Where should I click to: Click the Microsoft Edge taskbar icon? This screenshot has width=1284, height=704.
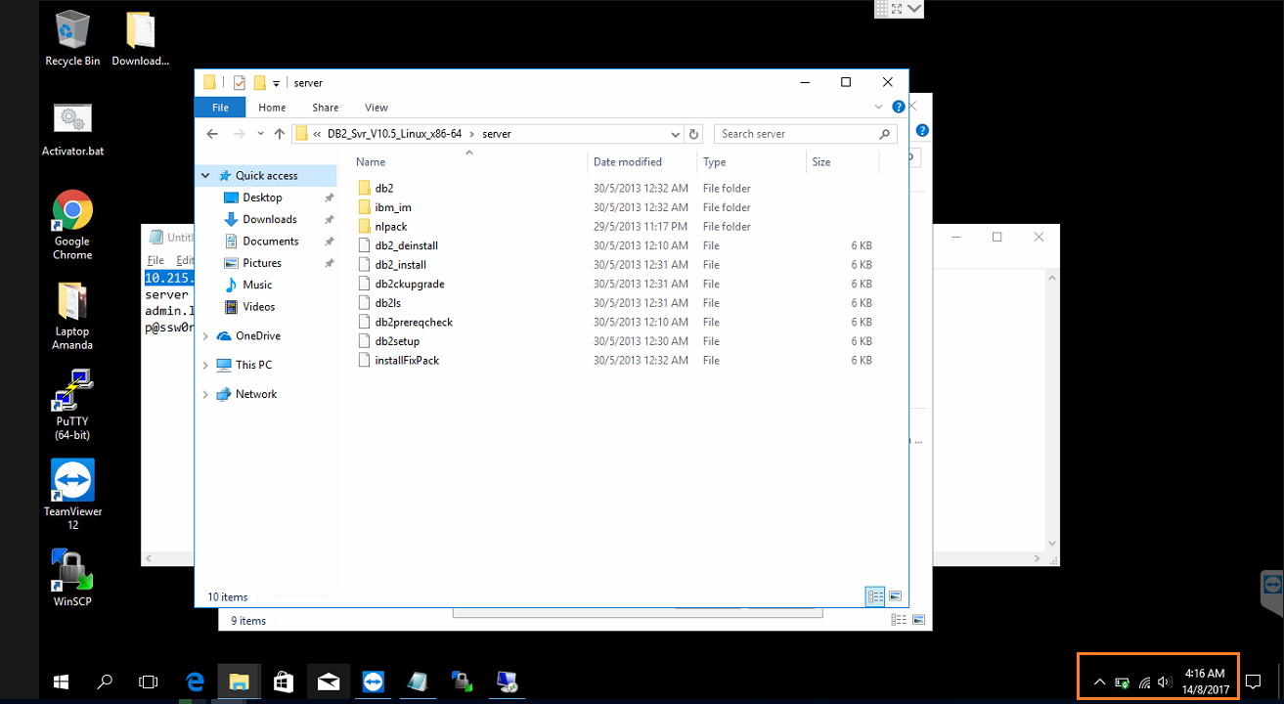pyautogui.click(x=195, y=682)
